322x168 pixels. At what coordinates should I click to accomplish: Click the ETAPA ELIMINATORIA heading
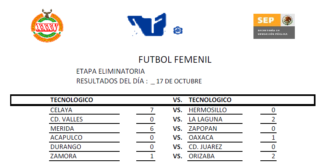(x=110, y=71)
